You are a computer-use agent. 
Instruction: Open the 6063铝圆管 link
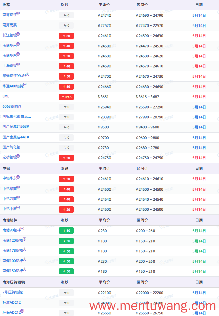point(12,106)
